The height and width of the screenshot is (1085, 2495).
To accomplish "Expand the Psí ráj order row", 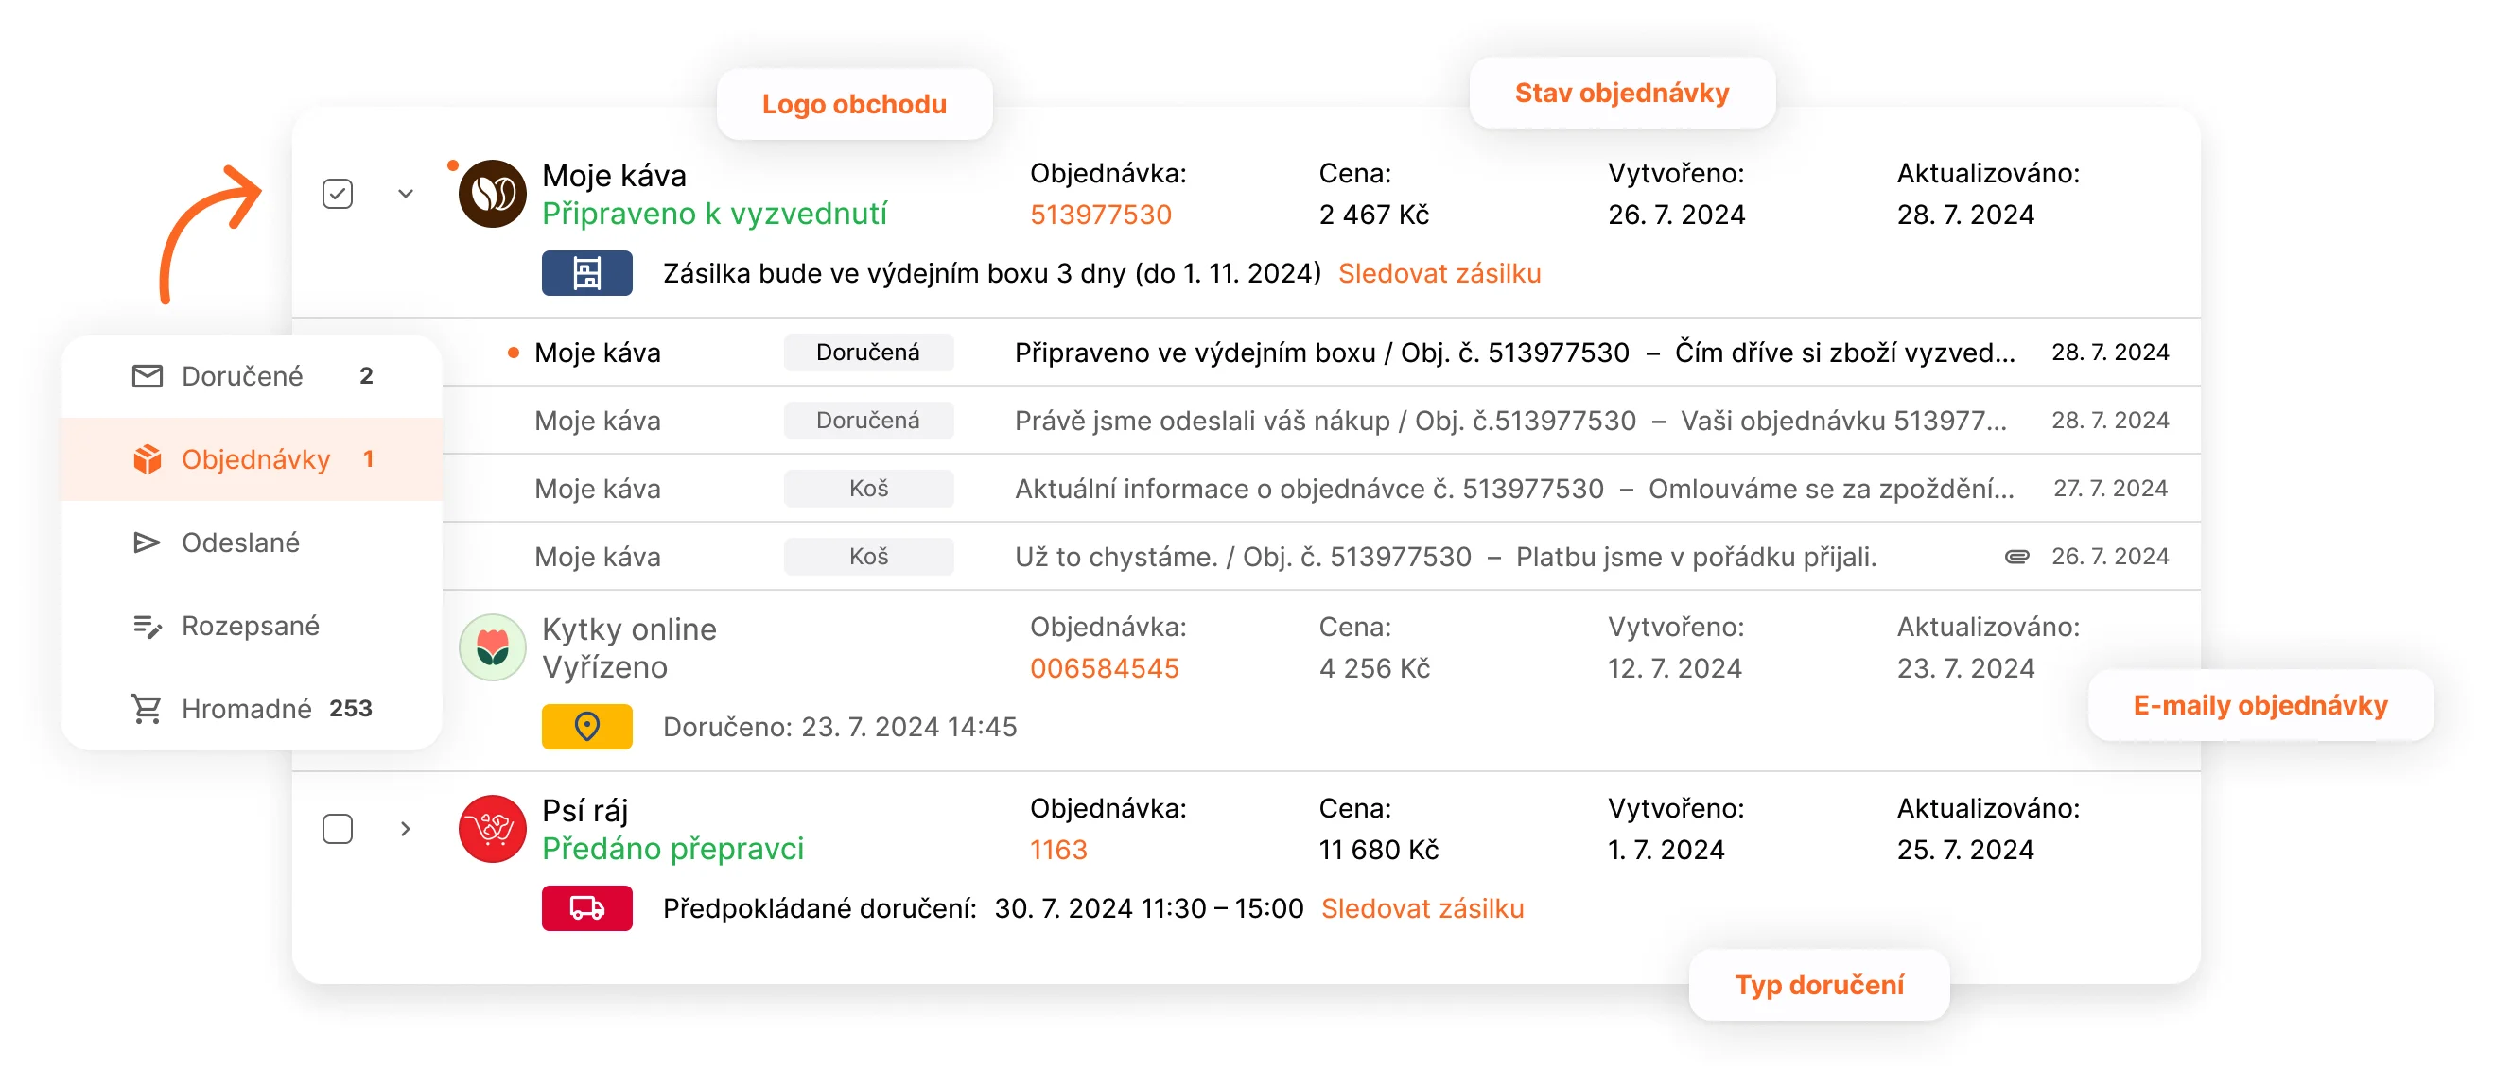I will [406, 829].
